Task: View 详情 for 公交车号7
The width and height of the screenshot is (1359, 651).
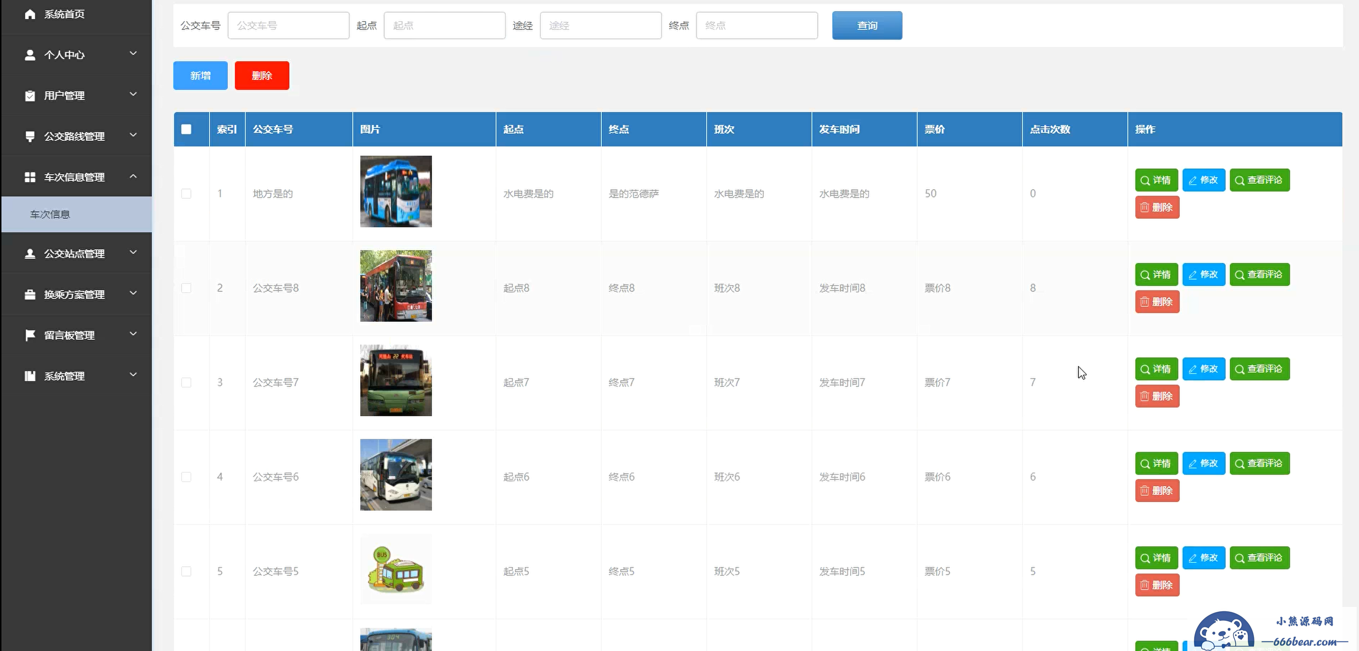Action: [x=1157, y=369]
